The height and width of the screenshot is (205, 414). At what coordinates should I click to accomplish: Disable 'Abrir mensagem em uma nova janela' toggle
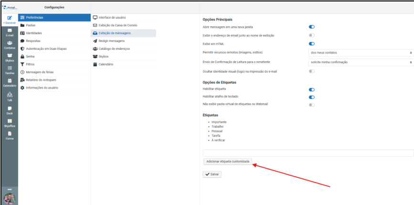[312, 27]
